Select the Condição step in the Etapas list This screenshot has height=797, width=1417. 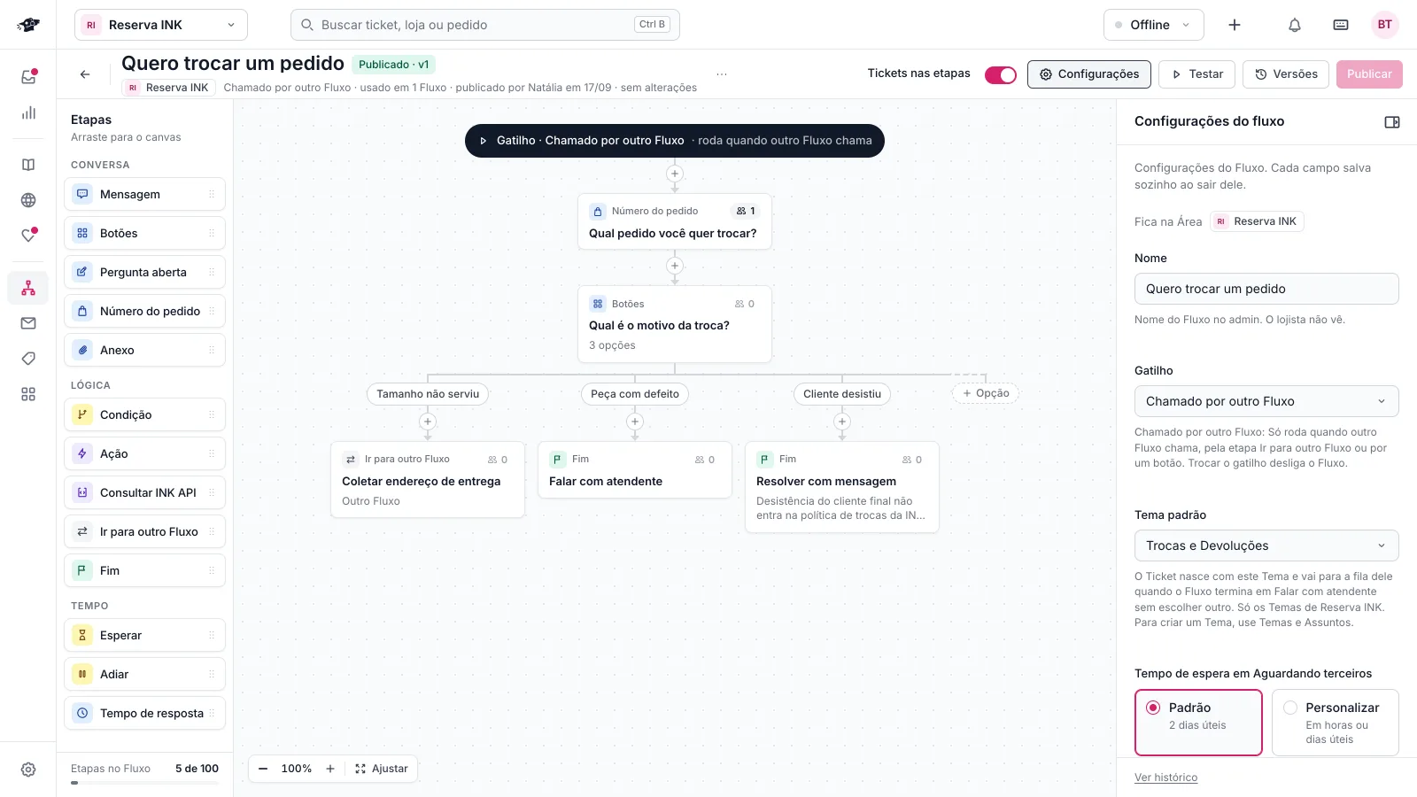(144, 414)
